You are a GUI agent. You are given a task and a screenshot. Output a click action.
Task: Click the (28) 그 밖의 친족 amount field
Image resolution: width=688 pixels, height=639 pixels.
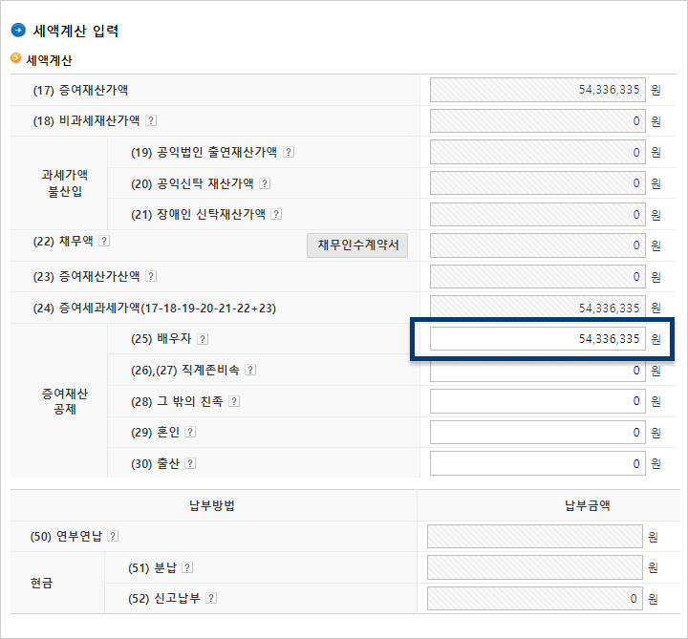[537, 401]
